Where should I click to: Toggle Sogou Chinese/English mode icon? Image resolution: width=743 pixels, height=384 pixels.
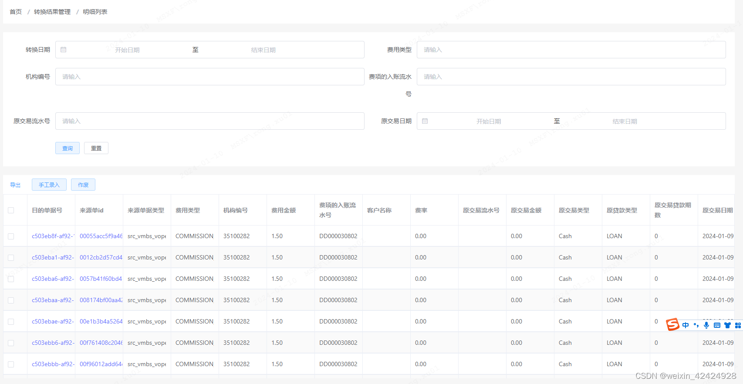pyautogui.click(x=686, y=325)
